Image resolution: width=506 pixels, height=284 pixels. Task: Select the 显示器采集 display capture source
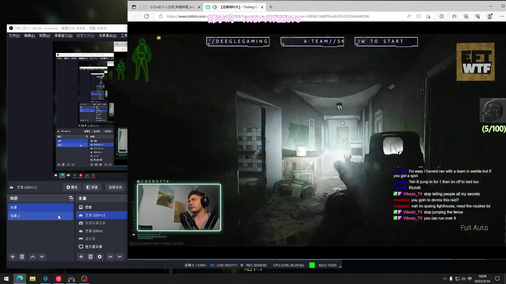(102, 247)
